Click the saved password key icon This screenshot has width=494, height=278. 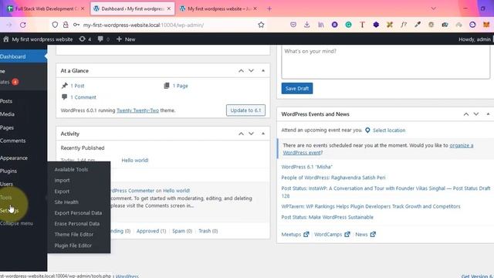tap(76, 25)
